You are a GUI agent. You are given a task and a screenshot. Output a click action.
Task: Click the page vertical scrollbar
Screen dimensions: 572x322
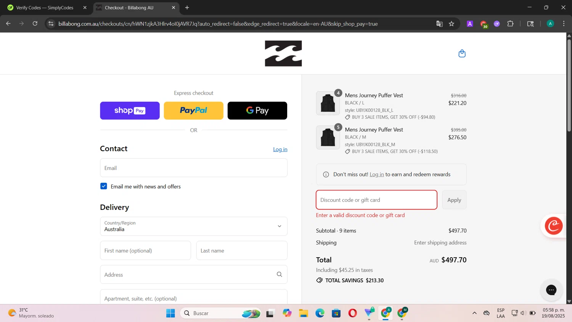tap(569, 85)
